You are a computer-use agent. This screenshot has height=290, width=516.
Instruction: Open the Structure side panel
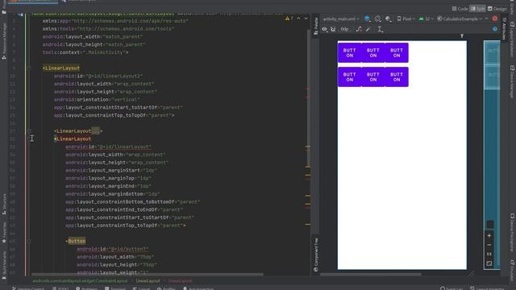[x=4, y=204]
